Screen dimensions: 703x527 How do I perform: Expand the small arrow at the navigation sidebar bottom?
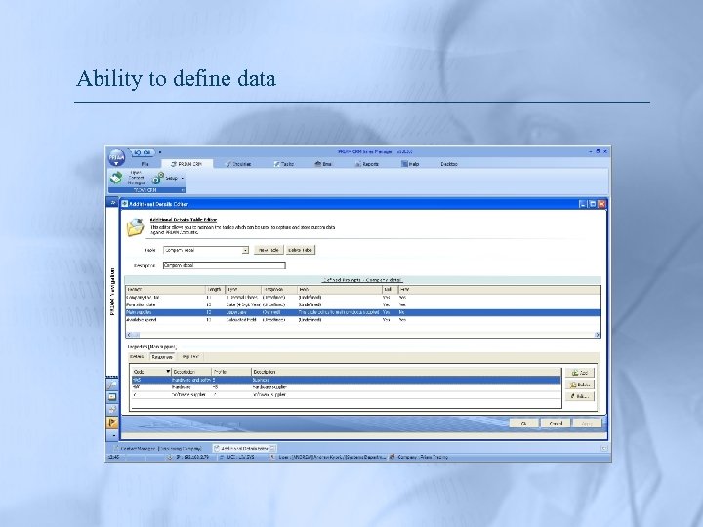click(x=113, y=435)
